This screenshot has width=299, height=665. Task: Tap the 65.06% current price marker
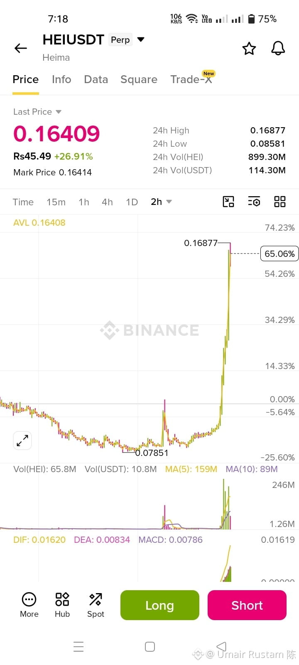279,254
